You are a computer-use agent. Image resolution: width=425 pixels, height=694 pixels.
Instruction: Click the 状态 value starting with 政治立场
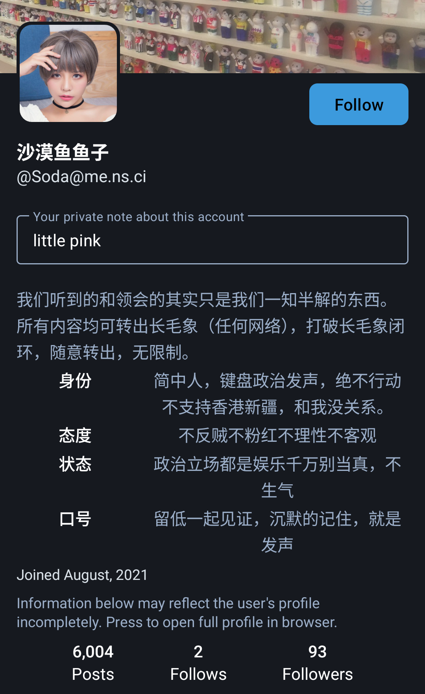[277, 477]
